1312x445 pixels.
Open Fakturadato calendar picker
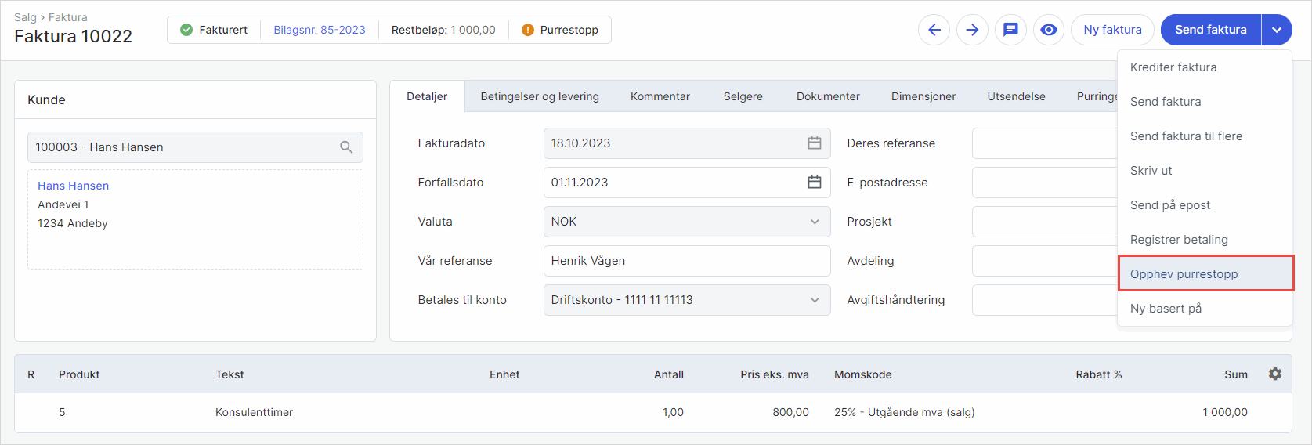815,143
